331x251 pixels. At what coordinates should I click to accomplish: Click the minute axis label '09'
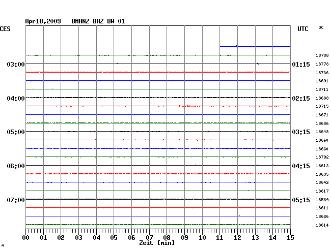coord(184,238)
